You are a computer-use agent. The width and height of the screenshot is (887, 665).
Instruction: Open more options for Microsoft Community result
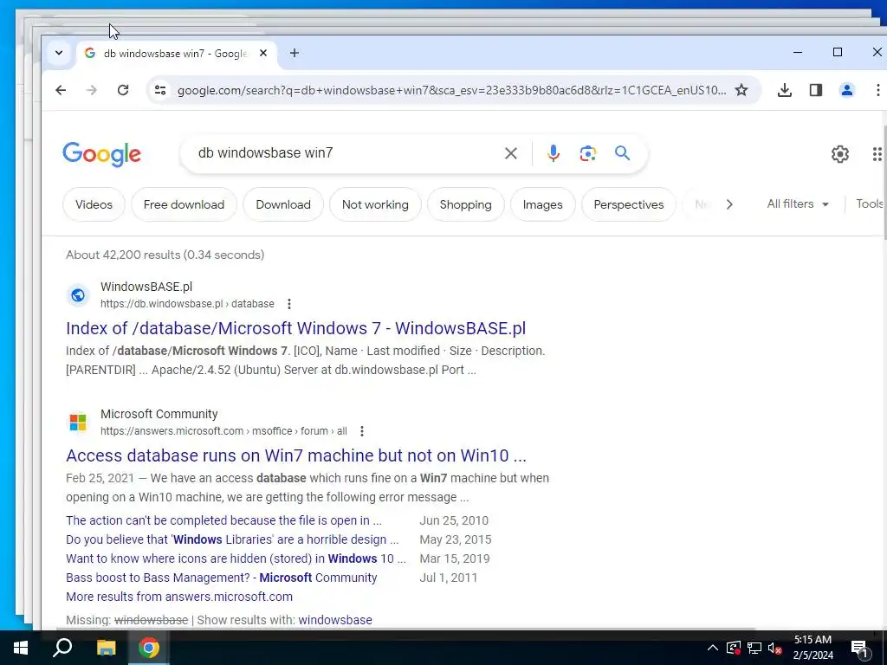pos(362,431)
